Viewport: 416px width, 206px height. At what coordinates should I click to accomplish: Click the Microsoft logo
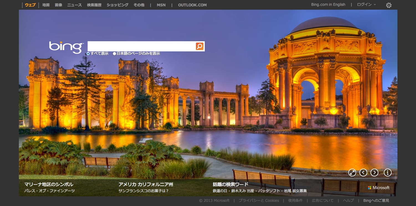pos(379,188)
